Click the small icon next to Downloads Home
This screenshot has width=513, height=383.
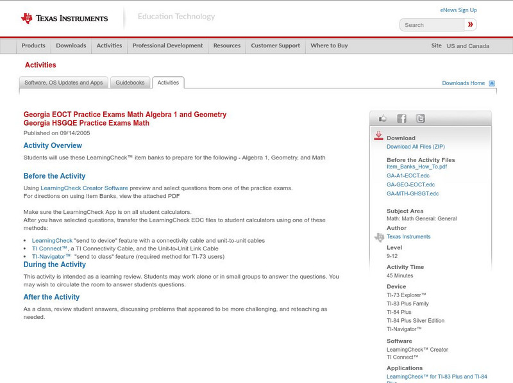click(492, 83)
